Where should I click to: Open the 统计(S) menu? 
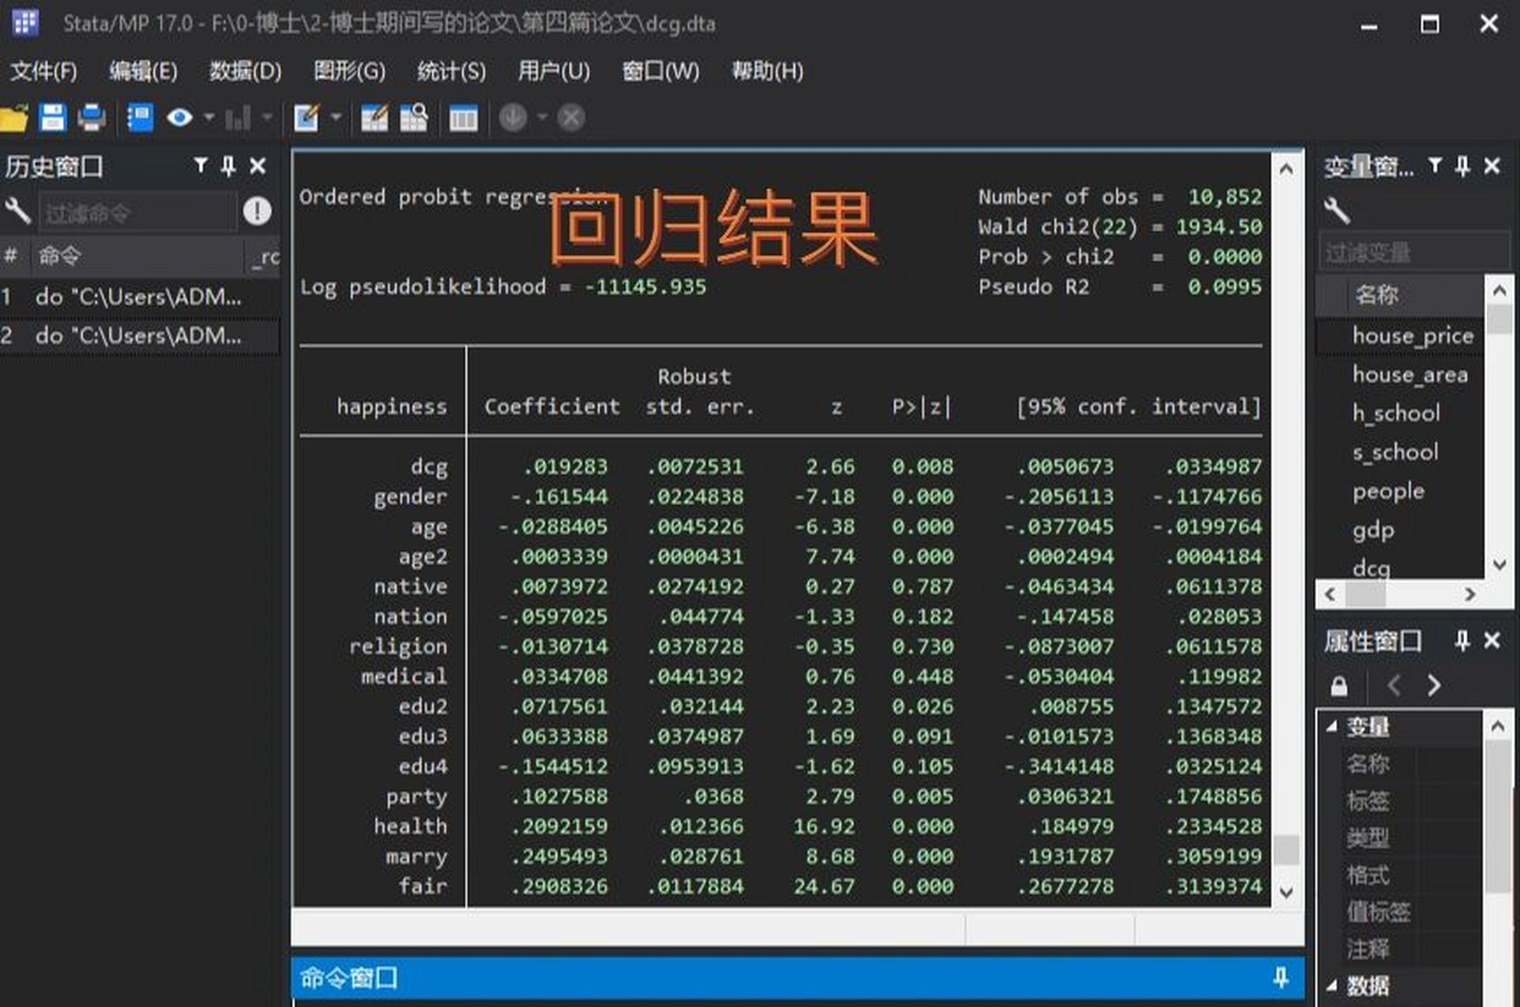452,72
